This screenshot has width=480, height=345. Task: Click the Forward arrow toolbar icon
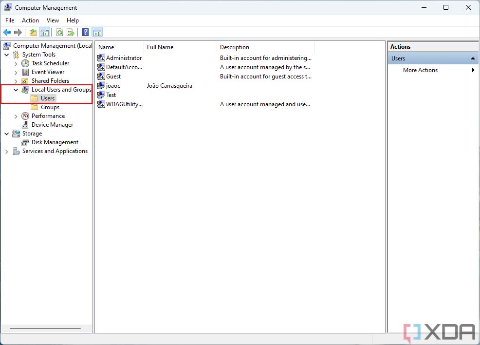18,32
